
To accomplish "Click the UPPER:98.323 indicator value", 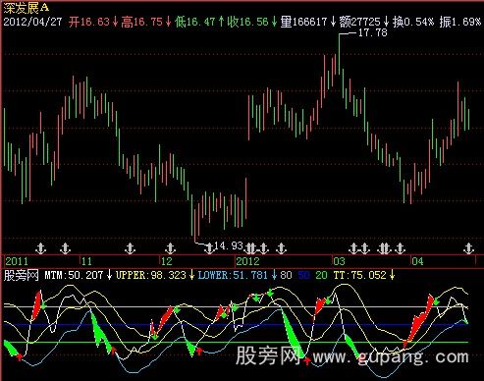I will point(151,275).
